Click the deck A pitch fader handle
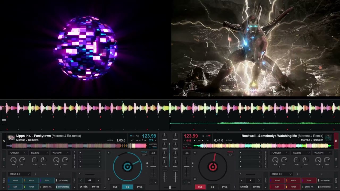The height and width of the screenshot is (191, 340). tap(153, 167)
